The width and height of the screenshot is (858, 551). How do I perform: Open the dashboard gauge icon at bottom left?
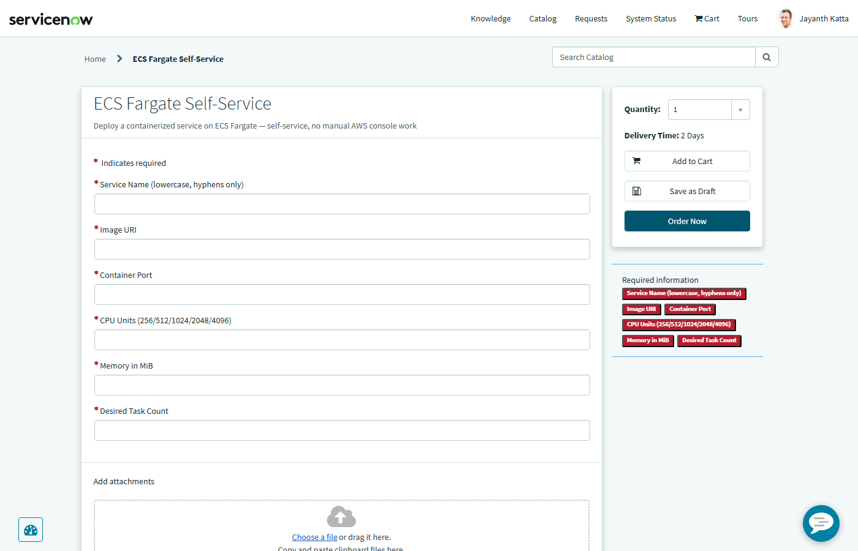(31, 530)
